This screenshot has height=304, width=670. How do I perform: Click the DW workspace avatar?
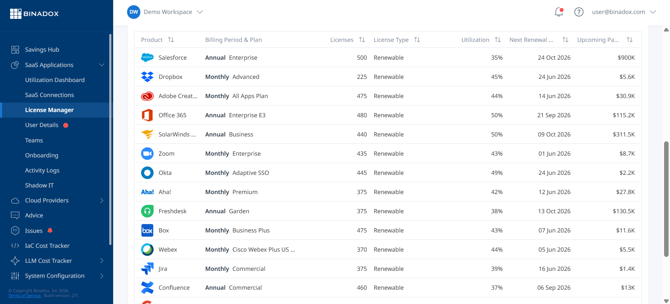pos(134,12)
